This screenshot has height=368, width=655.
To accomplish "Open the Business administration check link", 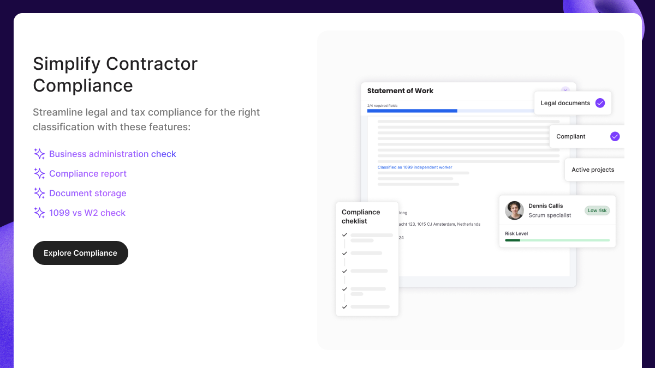I will (112, 154).
